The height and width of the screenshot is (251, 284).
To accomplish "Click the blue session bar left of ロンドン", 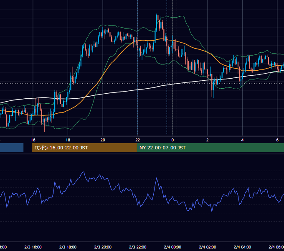I will 12,148.
